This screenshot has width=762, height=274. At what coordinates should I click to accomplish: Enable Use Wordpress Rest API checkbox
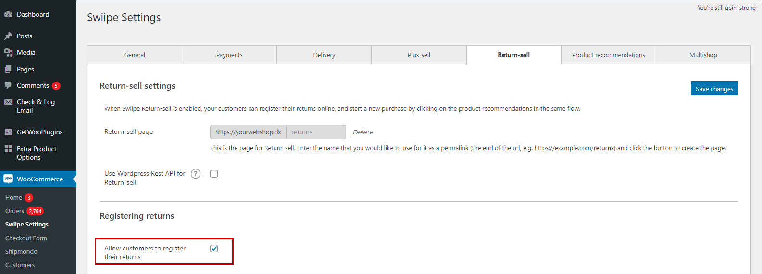214,174
